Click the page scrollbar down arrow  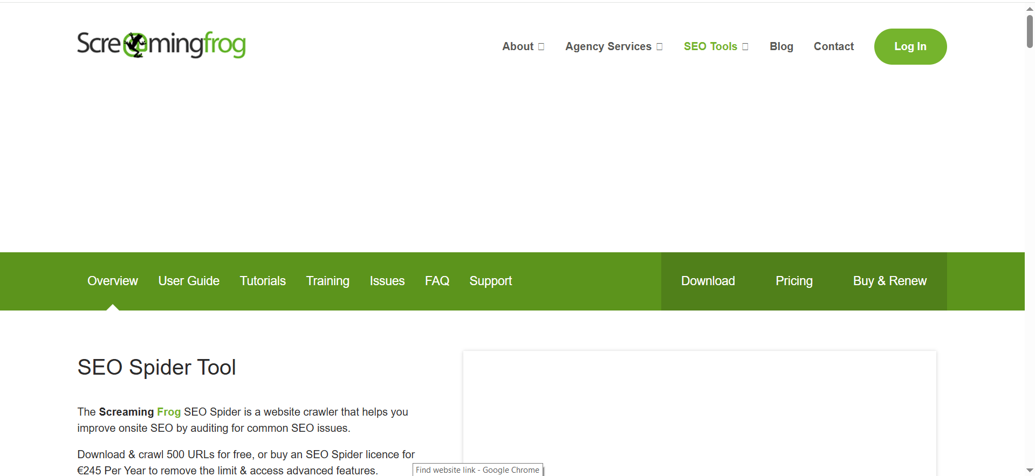click(1030, 471)
